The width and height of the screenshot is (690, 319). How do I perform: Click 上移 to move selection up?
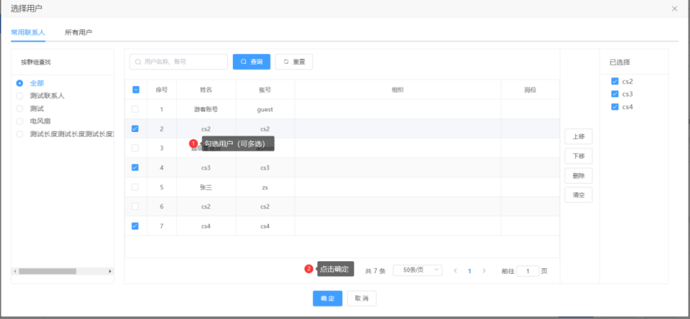pos(578,137)
